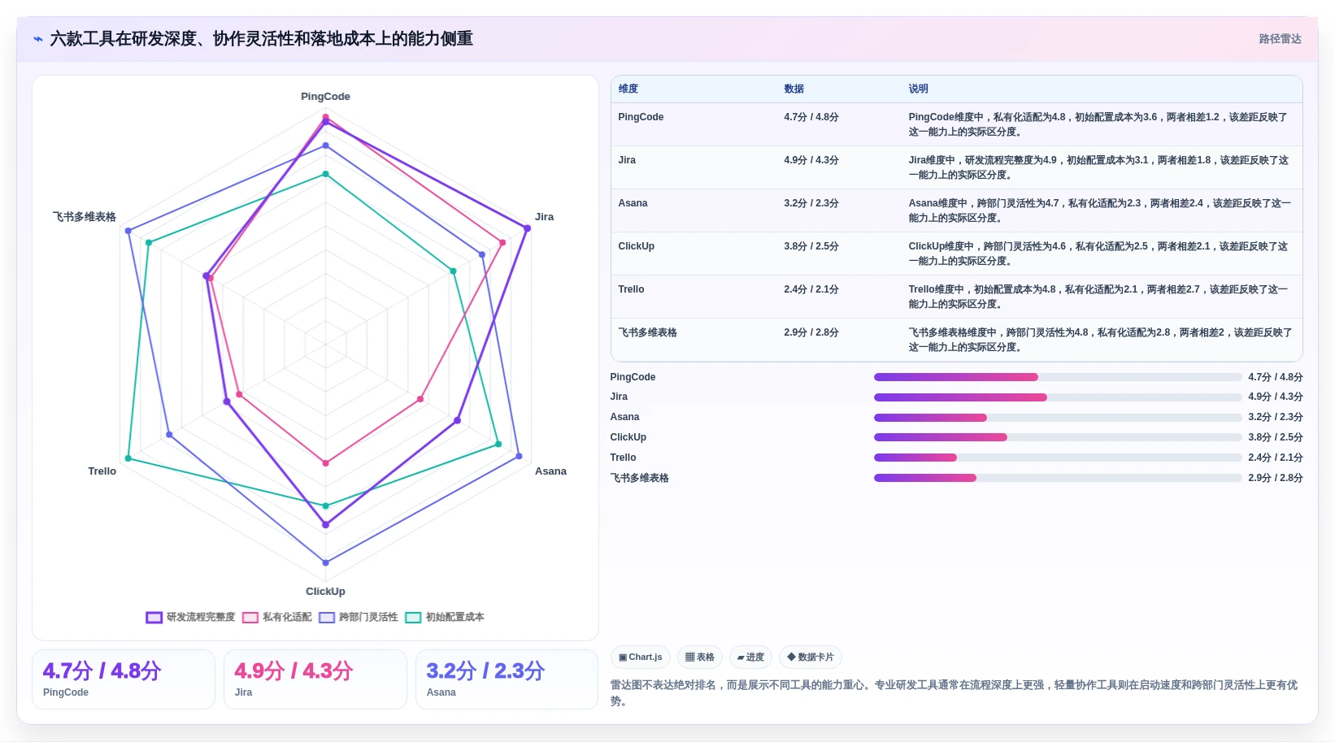Click the blue icon beside the dashboard title
Image resolution: width=1335 pixels, height=742 pixels.
(x=38, y=39)
